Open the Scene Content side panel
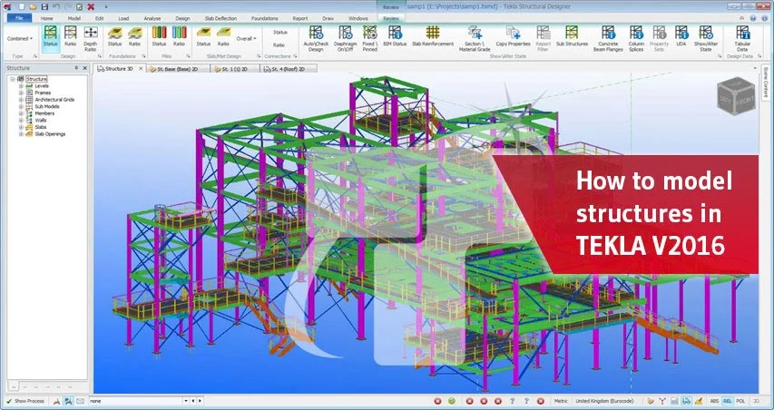Viewport: 774px width, 410px height. click(766, 82)
